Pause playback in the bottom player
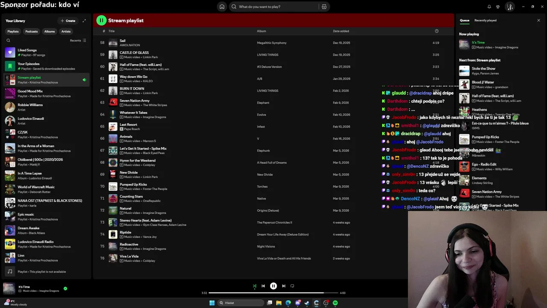Image resolution: width=547 pixels, height=308 pixels. [273, 286]
